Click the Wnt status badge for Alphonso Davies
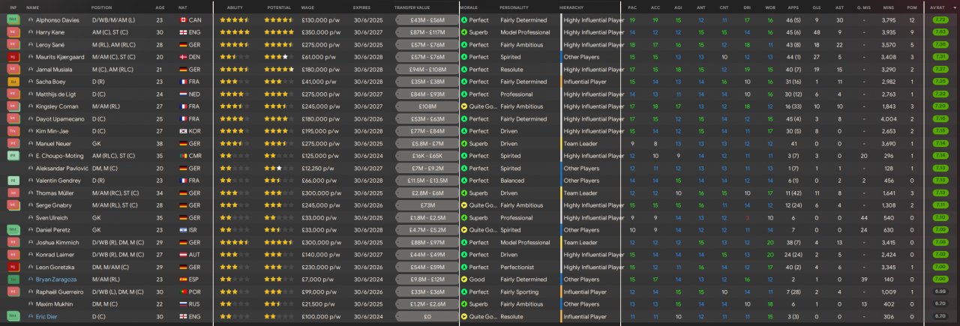Viewport: 960px width, 326px height. tap(13, 20)
